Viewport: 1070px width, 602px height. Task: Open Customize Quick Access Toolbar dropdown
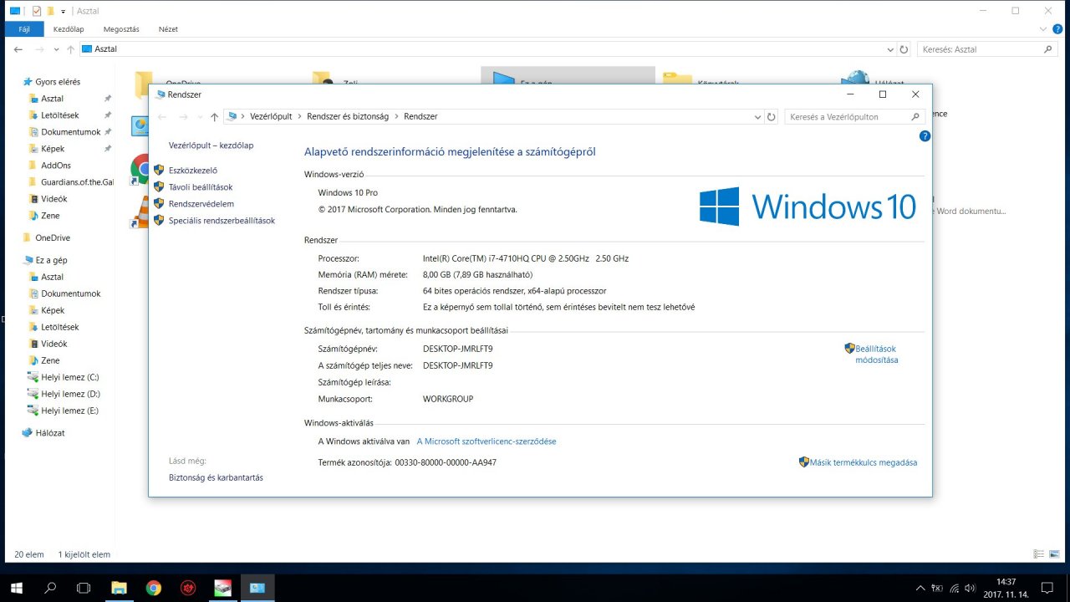click(63, 11)
